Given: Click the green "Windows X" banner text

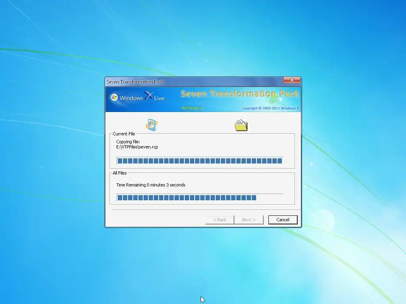Looking at the screenshot, I should tap(192, 108).
